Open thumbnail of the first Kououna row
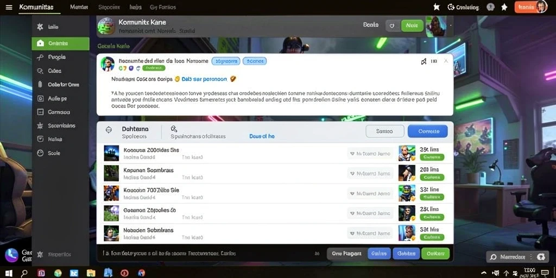The height and width of the screenshot is (278, 556). (111, 153)
